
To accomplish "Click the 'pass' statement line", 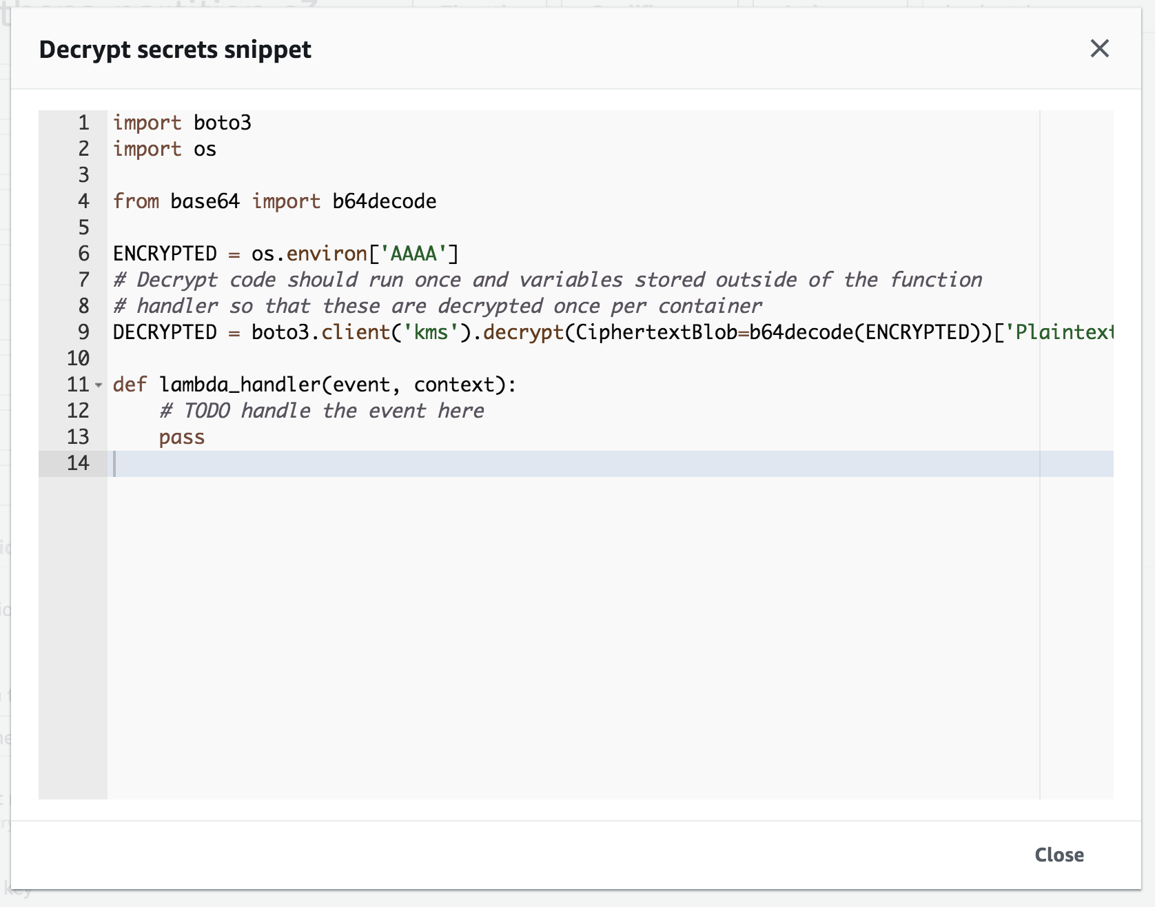I will [182, 437].
